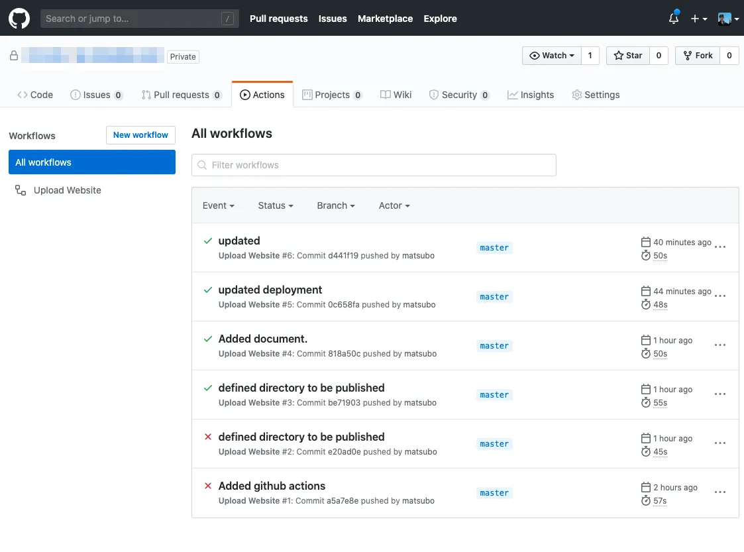The width and height of the screenshot is (744, 552).
Task: Click the GitHub octocat logo
Action: (x=19, y=19)
